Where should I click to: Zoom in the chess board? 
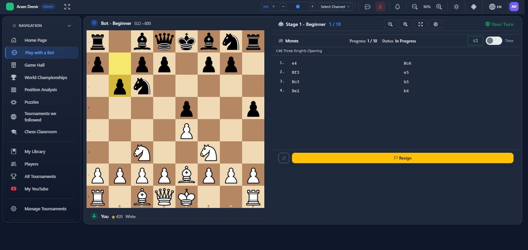coord(405,24)
